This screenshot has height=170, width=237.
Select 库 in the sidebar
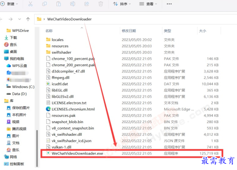9,101
